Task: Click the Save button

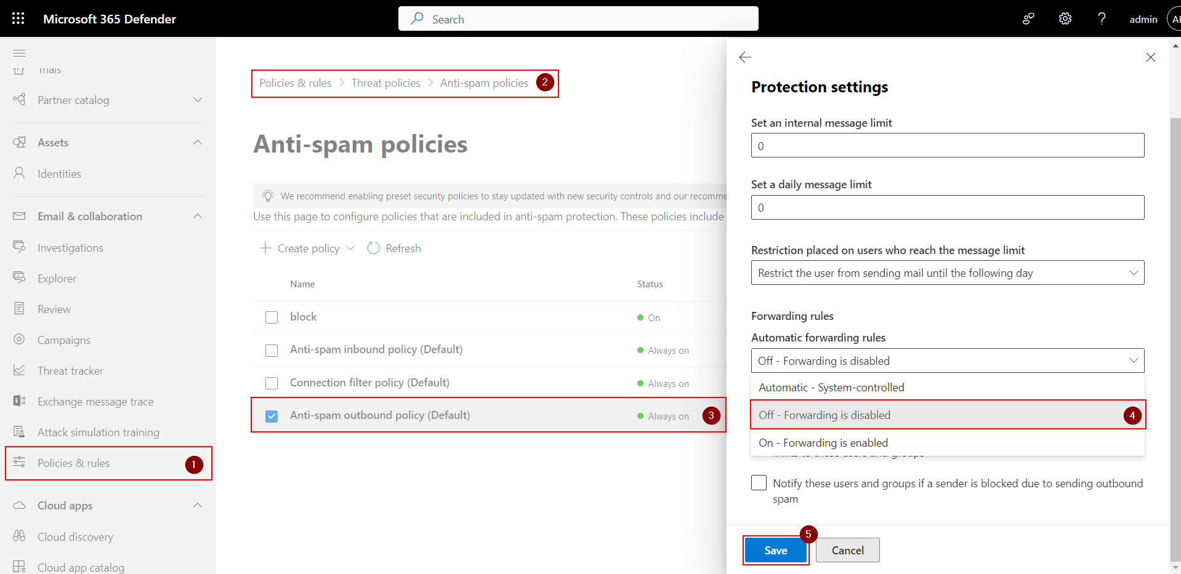Action: pyautogui.click(x=775, y=551)
